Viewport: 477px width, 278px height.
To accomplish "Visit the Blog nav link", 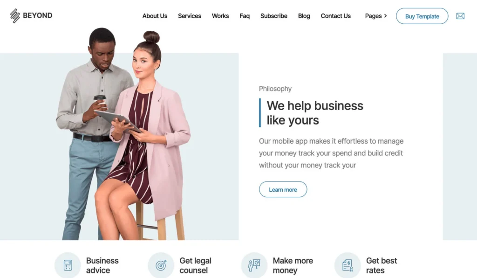I will coord(304,16).
